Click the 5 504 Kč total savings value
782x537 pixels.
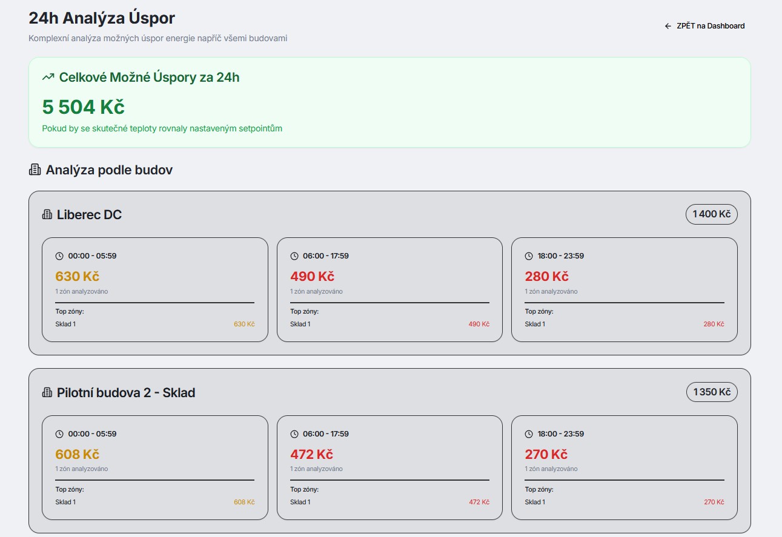pos(83,107)
